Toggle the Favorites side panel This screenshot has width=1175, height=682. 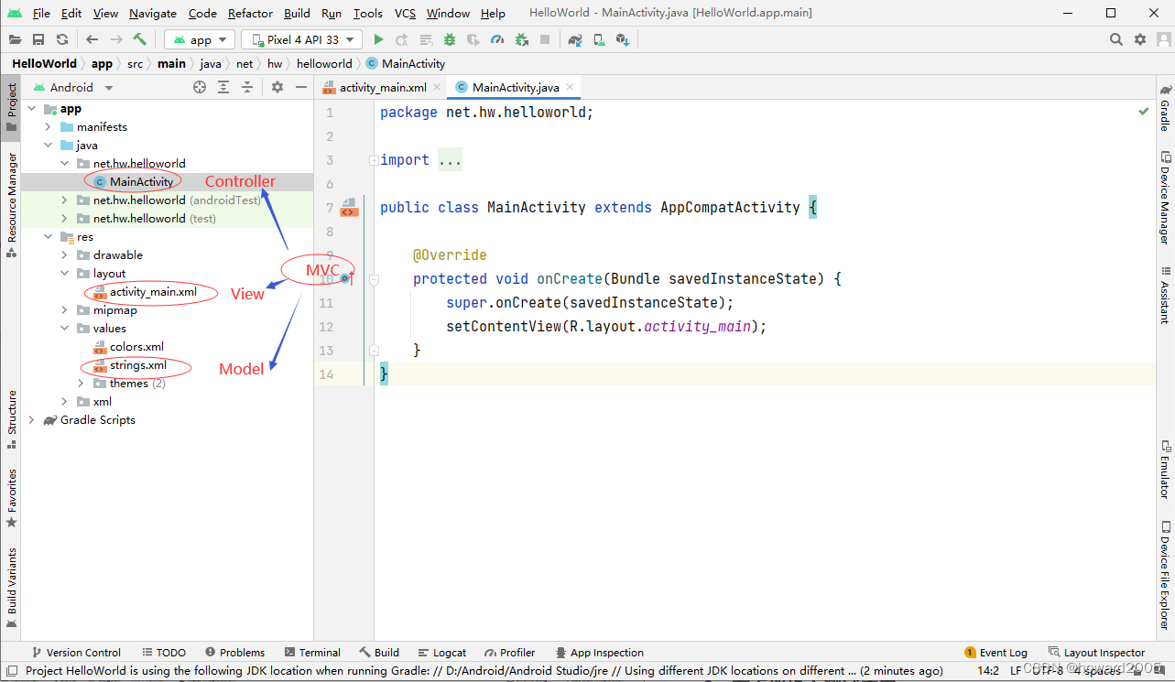point(11,498)
